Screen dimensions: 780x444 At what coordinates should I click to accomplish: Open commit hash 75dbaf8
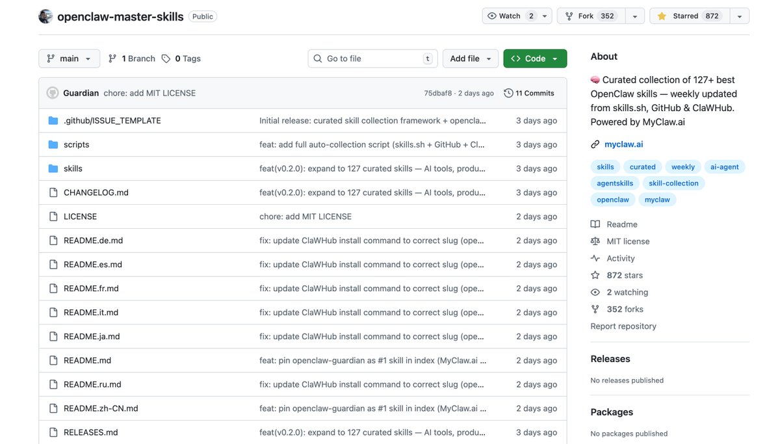(x=438, y=93)
